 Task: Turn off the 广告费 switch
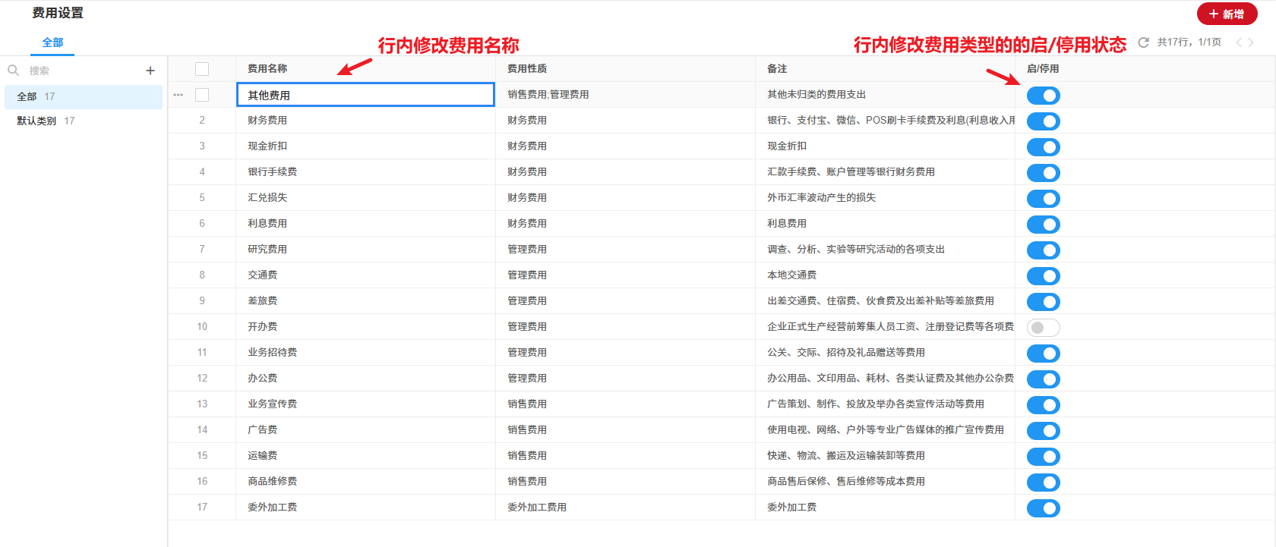pos(1044,431)
